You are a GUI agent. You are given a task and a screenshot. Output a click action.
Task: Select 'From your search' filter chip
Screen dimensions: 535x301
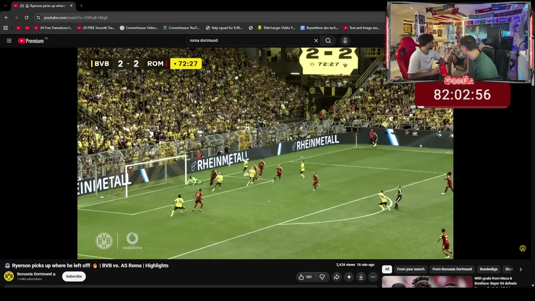click(411, 269)
